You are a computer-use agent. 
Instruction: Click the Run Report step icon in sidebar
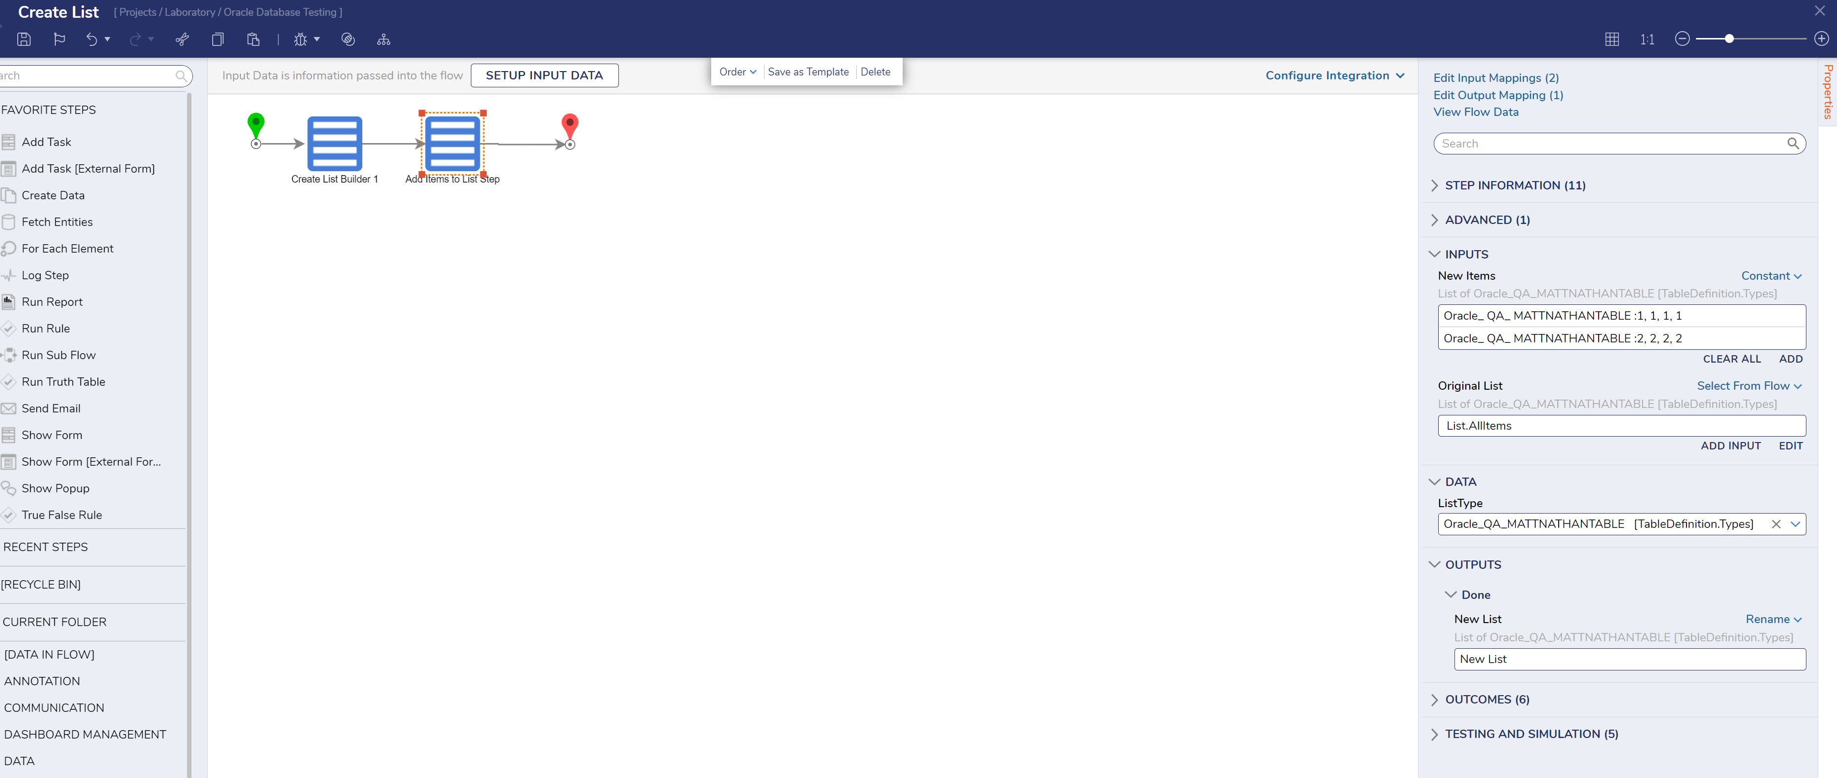coord(9,301)
